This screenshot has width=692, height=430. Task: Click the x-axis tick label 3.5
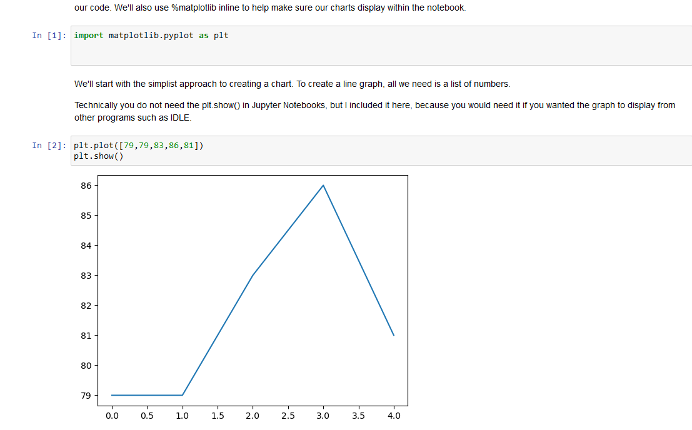click(x=358, y=416)
